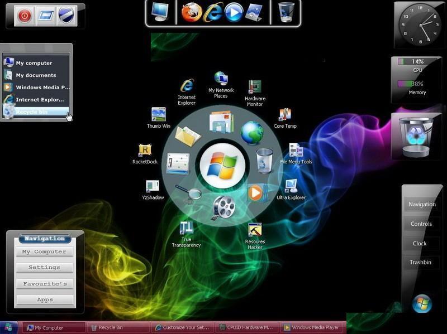Click the Navigation button in the sidebar

(422, 204)
